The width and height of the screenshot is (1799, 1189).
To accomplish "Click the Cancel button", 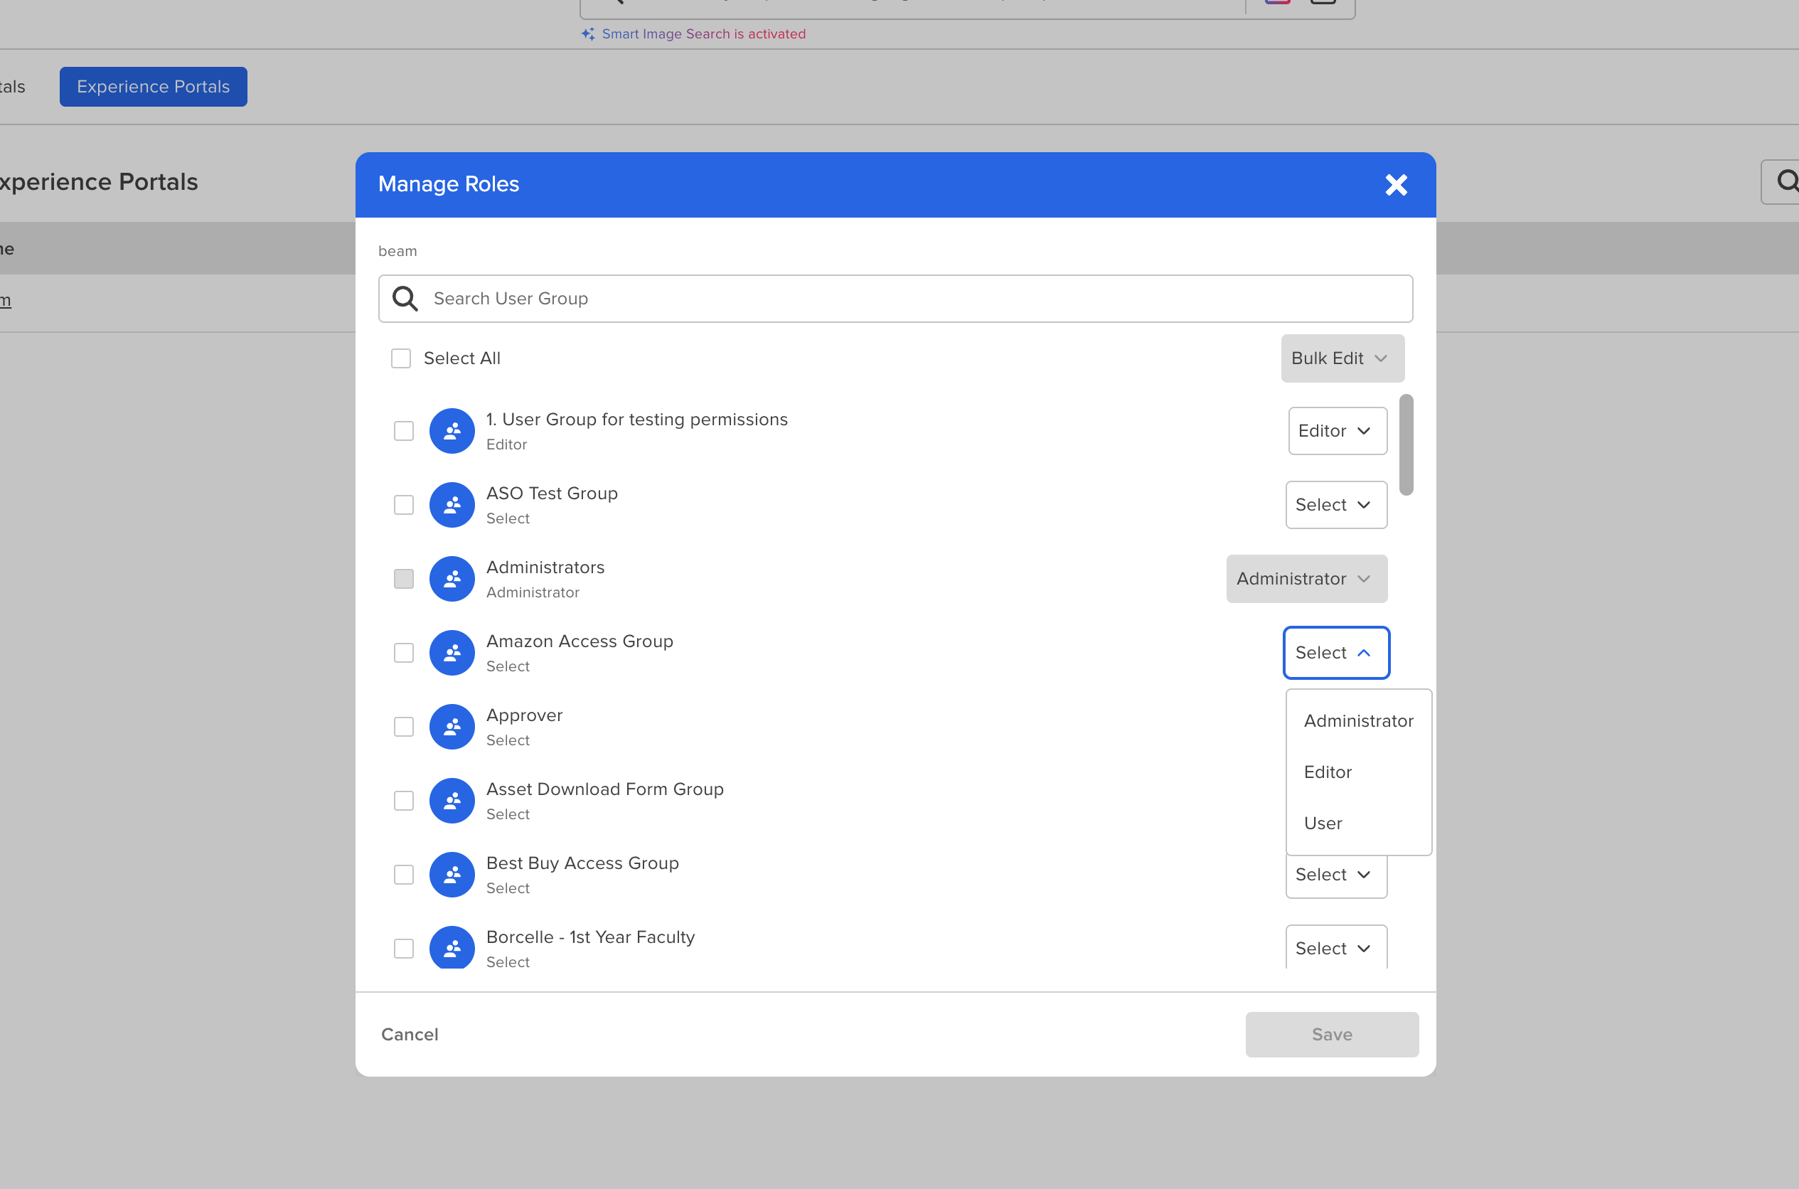I will click(410, 1035).
